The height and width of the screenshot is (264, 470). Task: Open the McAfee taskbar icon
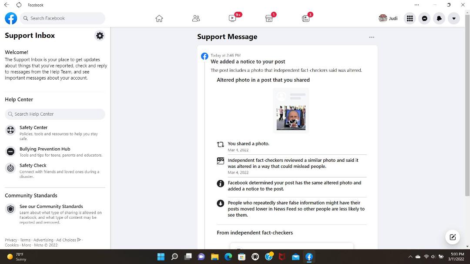coord(282,257)
